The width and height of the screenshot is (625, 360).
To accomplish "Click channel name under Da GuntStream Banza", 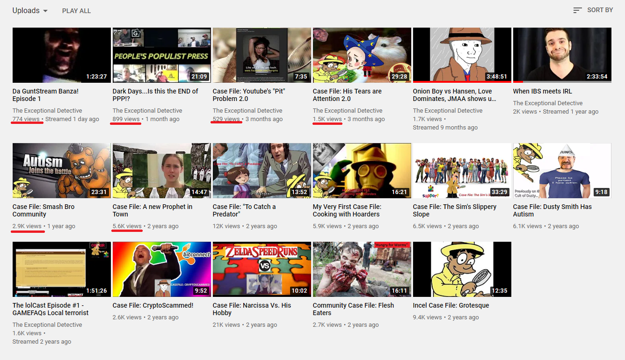I will coord(47,111).
